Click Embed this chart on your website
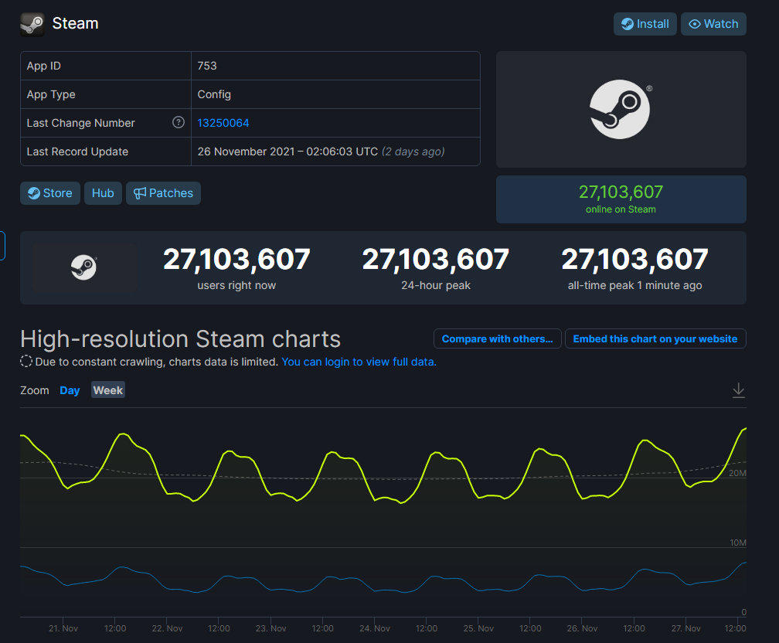This screenshot has width=779, height=643. [655, 339]
